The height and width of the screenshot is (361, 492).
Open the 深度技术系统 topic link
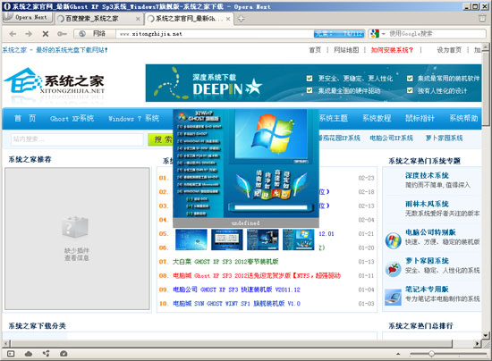pos(427,175)
